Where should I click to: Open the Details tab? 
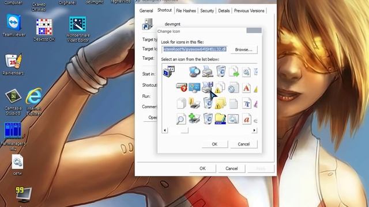[224, 11]
